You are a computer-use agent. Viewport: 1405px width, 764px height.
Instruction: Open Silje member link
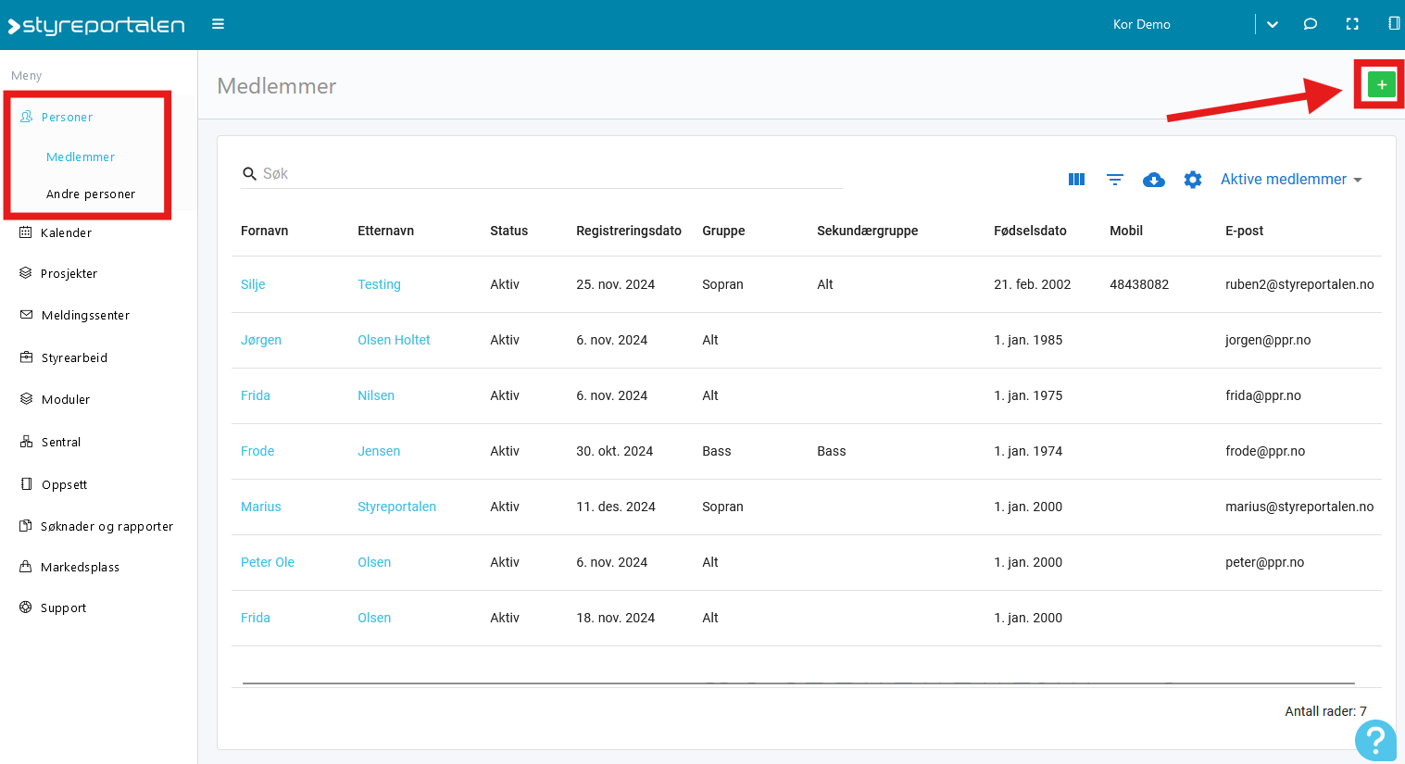pos(253,284)
